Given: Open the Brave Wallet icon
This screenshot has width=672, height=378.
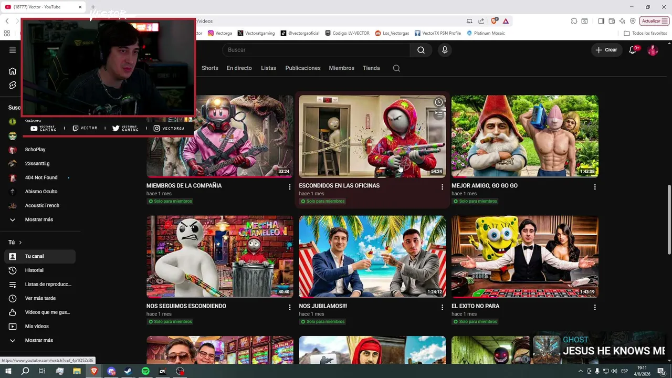Looking at the screenshot, I should click(612, 21).
